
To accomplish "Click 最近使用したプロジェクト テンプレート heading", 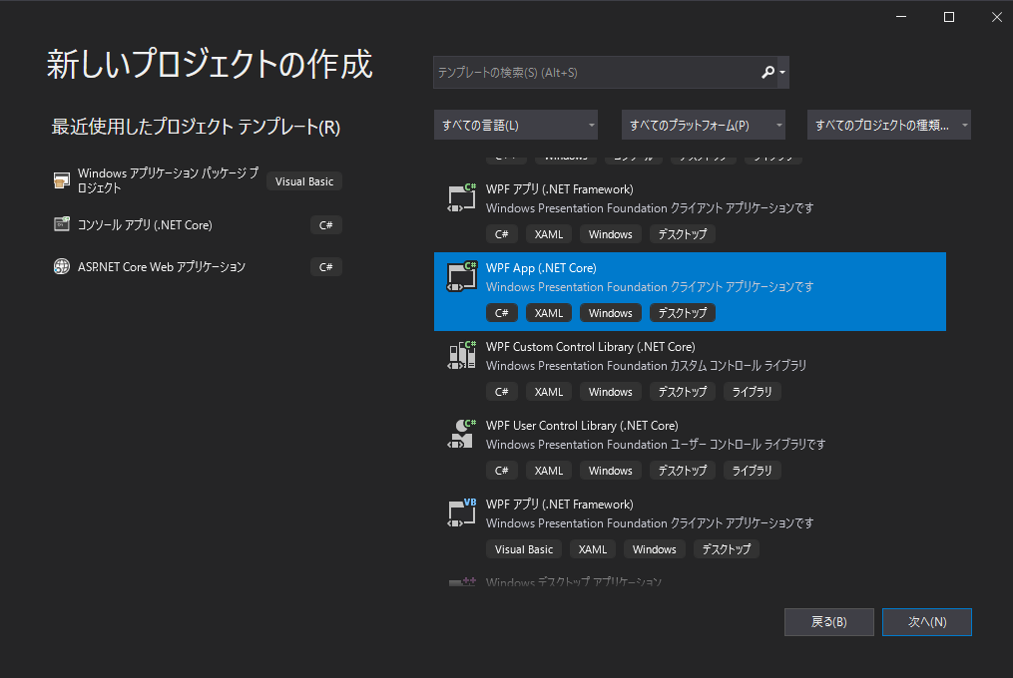I will (x=196, y=127).
